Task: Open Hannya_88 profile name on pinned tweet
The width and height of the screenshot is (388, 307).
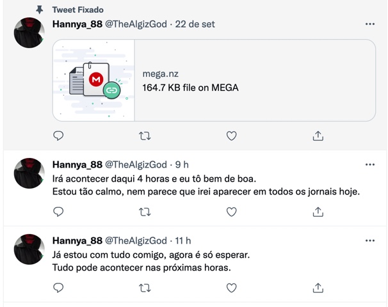Action: click(77, 24)
